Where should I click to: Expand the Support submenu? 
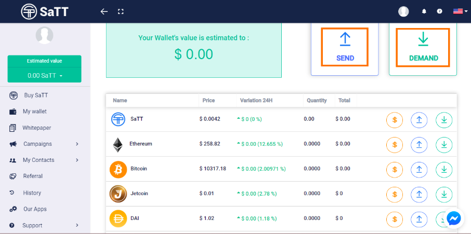pos(76,225)
